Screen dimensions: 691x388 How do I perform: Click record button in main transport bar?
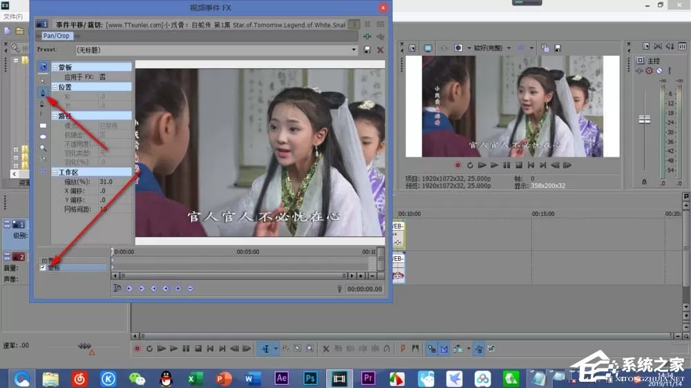137,349
